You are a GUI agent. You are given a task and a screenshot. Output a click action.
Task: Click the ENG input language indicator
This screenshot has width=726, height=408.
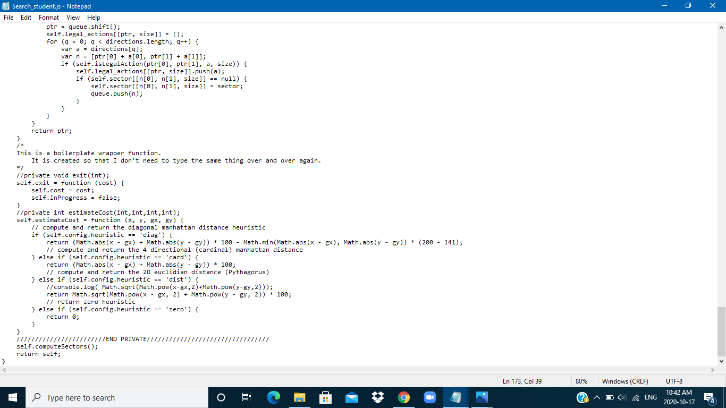tap(651, 397)
